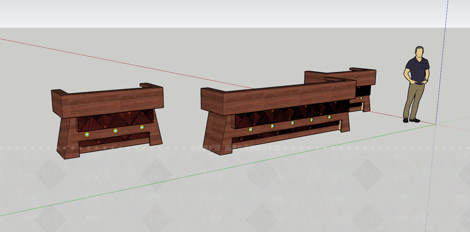Click the left stud on the left bench
This screenshot has height=232, width=470.
pos(87,134)
